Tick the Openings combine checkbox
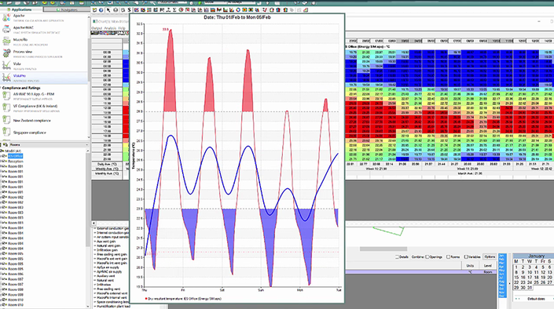The height and width of the screenshot is (309, 554). 427,256
